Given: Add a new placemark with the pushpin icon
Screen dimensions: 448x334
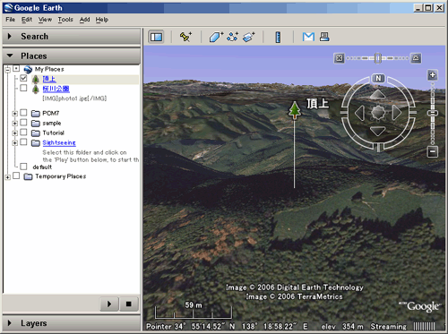Looking at the screenshot, I should click(x=185, y=37).
